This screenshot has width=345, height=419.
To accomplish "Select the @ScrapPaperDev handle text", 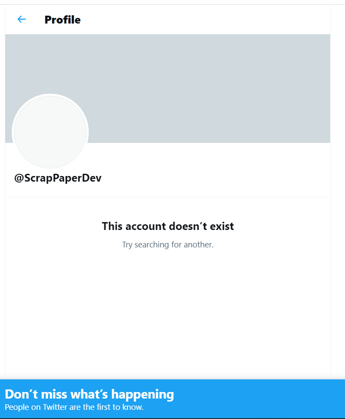I will click(58, 178).
